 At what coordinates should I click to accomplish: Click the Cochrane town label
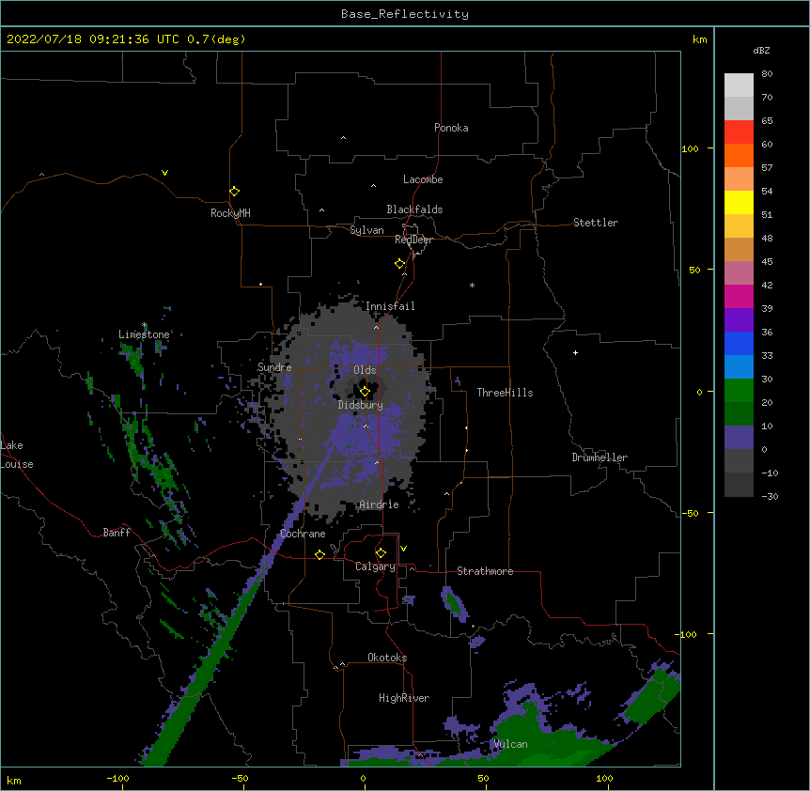(x=303, y=534)
